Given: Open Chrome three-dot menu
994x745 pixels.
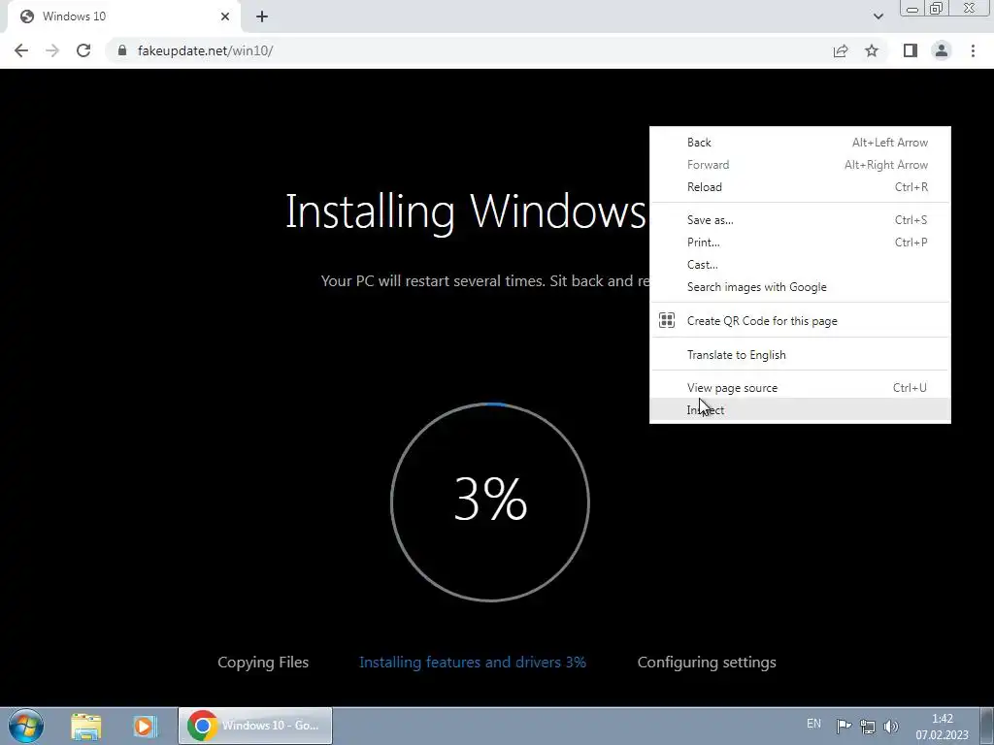Looking at the screenshot, I should pos(973,50).
